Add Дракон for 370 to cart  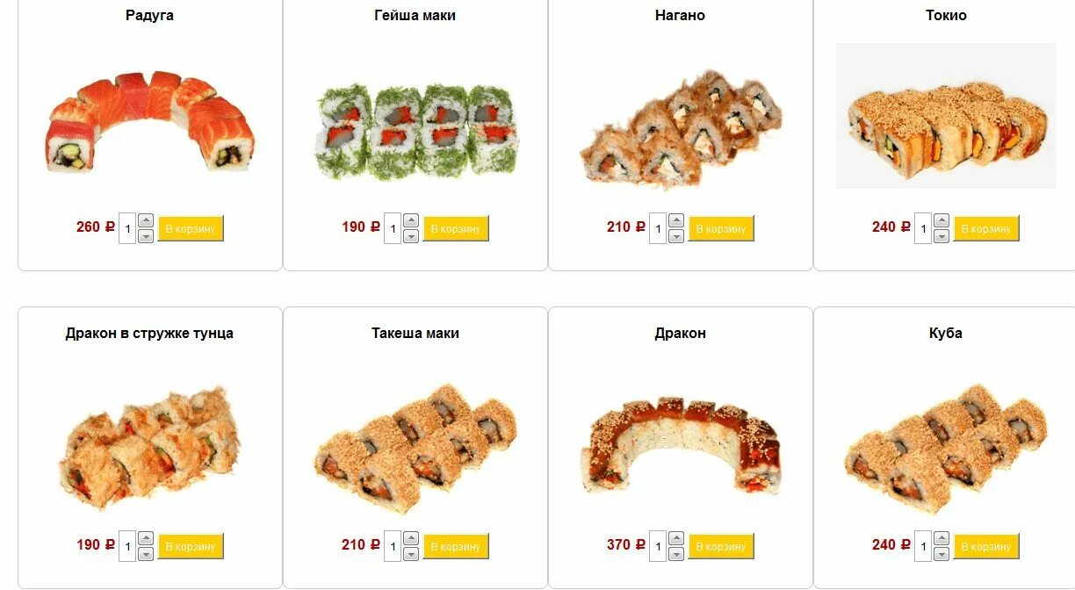[721, 546]
